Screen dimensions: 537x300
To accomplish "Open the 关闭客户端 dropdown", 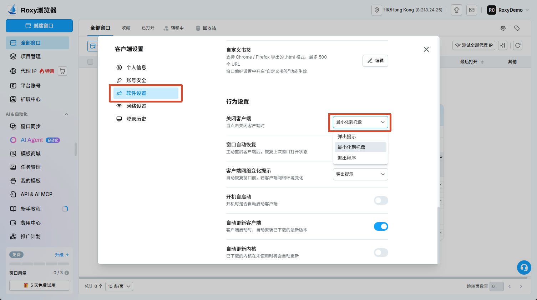I will 360,122.
